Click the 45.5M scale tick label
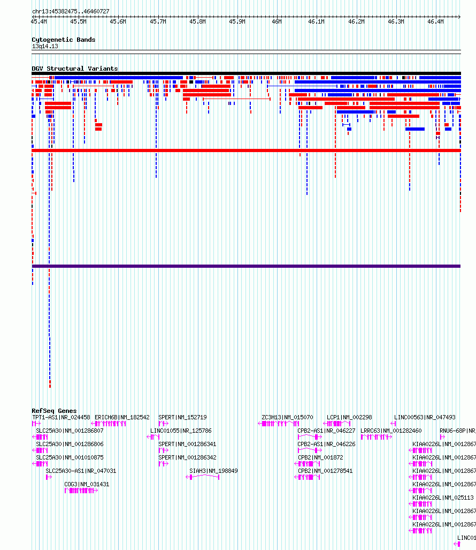This screenshot has height=550, width=476. tap(79, 22)
